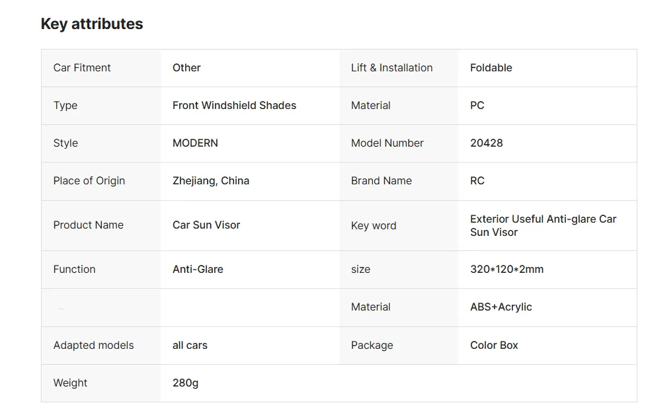Select the MODERN style value
646x405 pixels.
(x=195, y=143)
